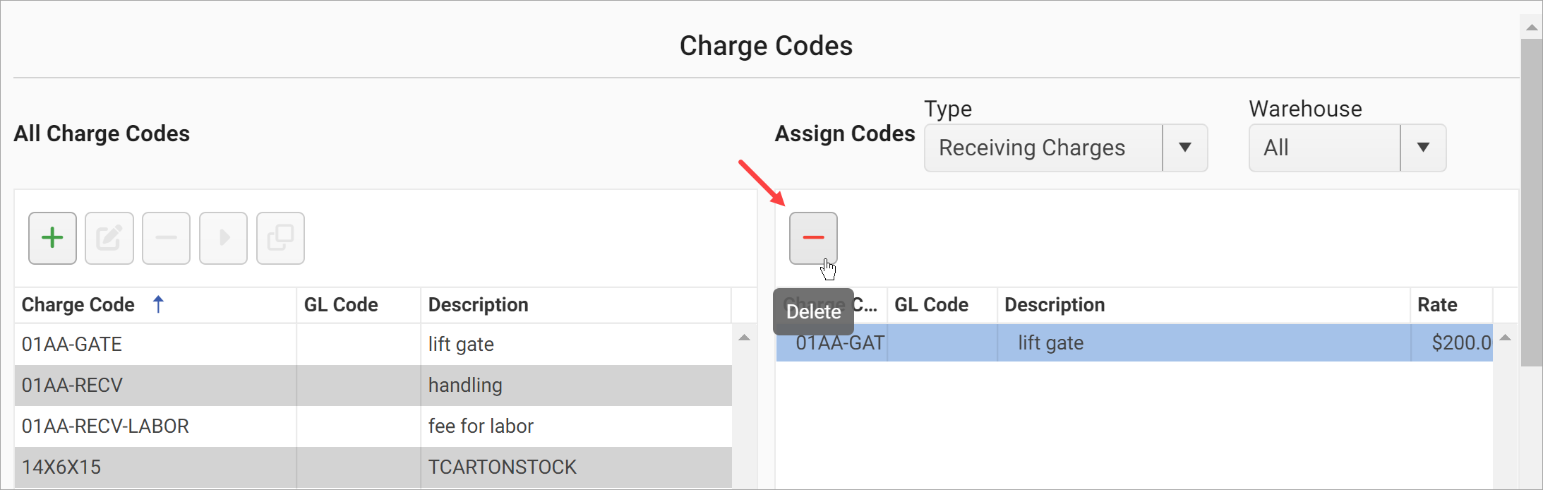Click the Charge Codes heading
Screen dimensions: 1543x490
point(766,45)
